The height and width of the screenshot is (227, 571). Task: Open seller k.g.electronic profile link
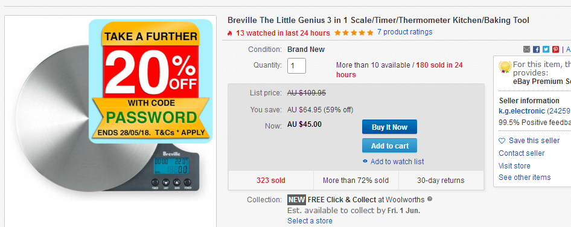pyautogui.click(x=522, y=111)
